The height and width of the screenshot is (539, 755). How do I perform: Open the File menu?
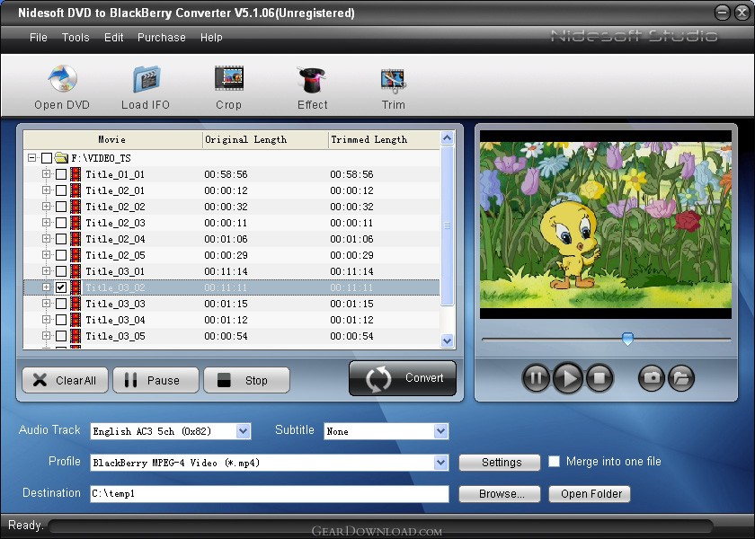(39, 38)
